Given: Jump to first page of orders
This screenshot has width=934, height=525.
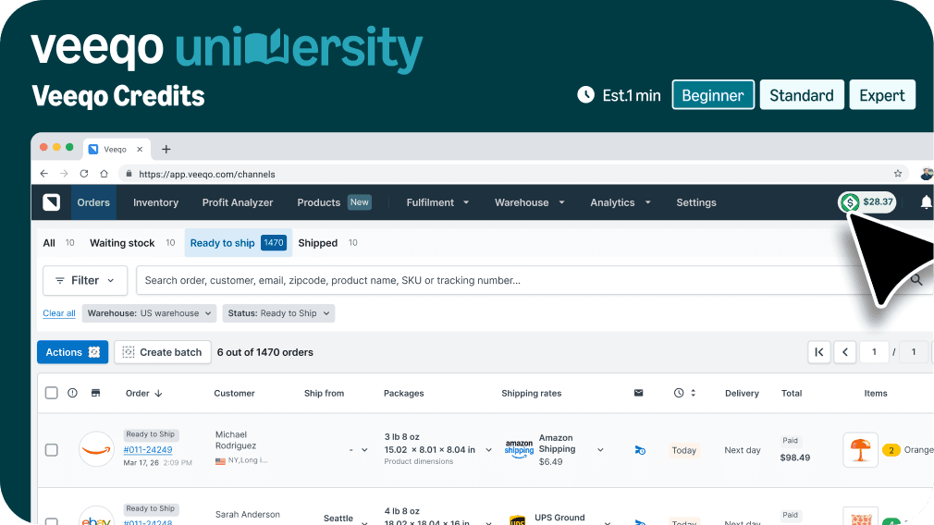Looking at the screenshot, I should (819, 352).
